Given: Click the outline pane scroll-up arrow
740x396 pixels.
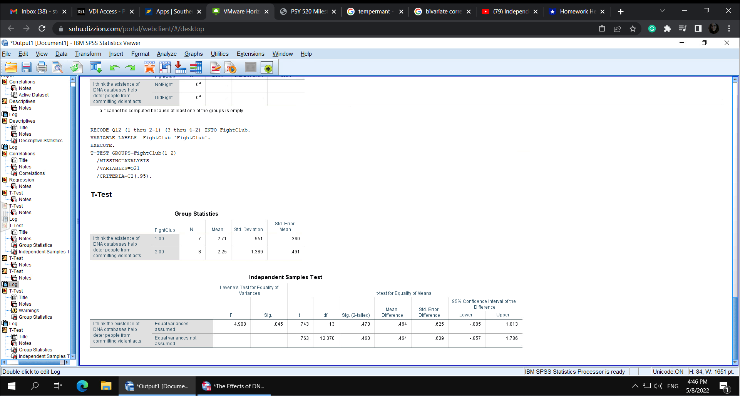Looking at the screenshot, I should coord(73,79).
